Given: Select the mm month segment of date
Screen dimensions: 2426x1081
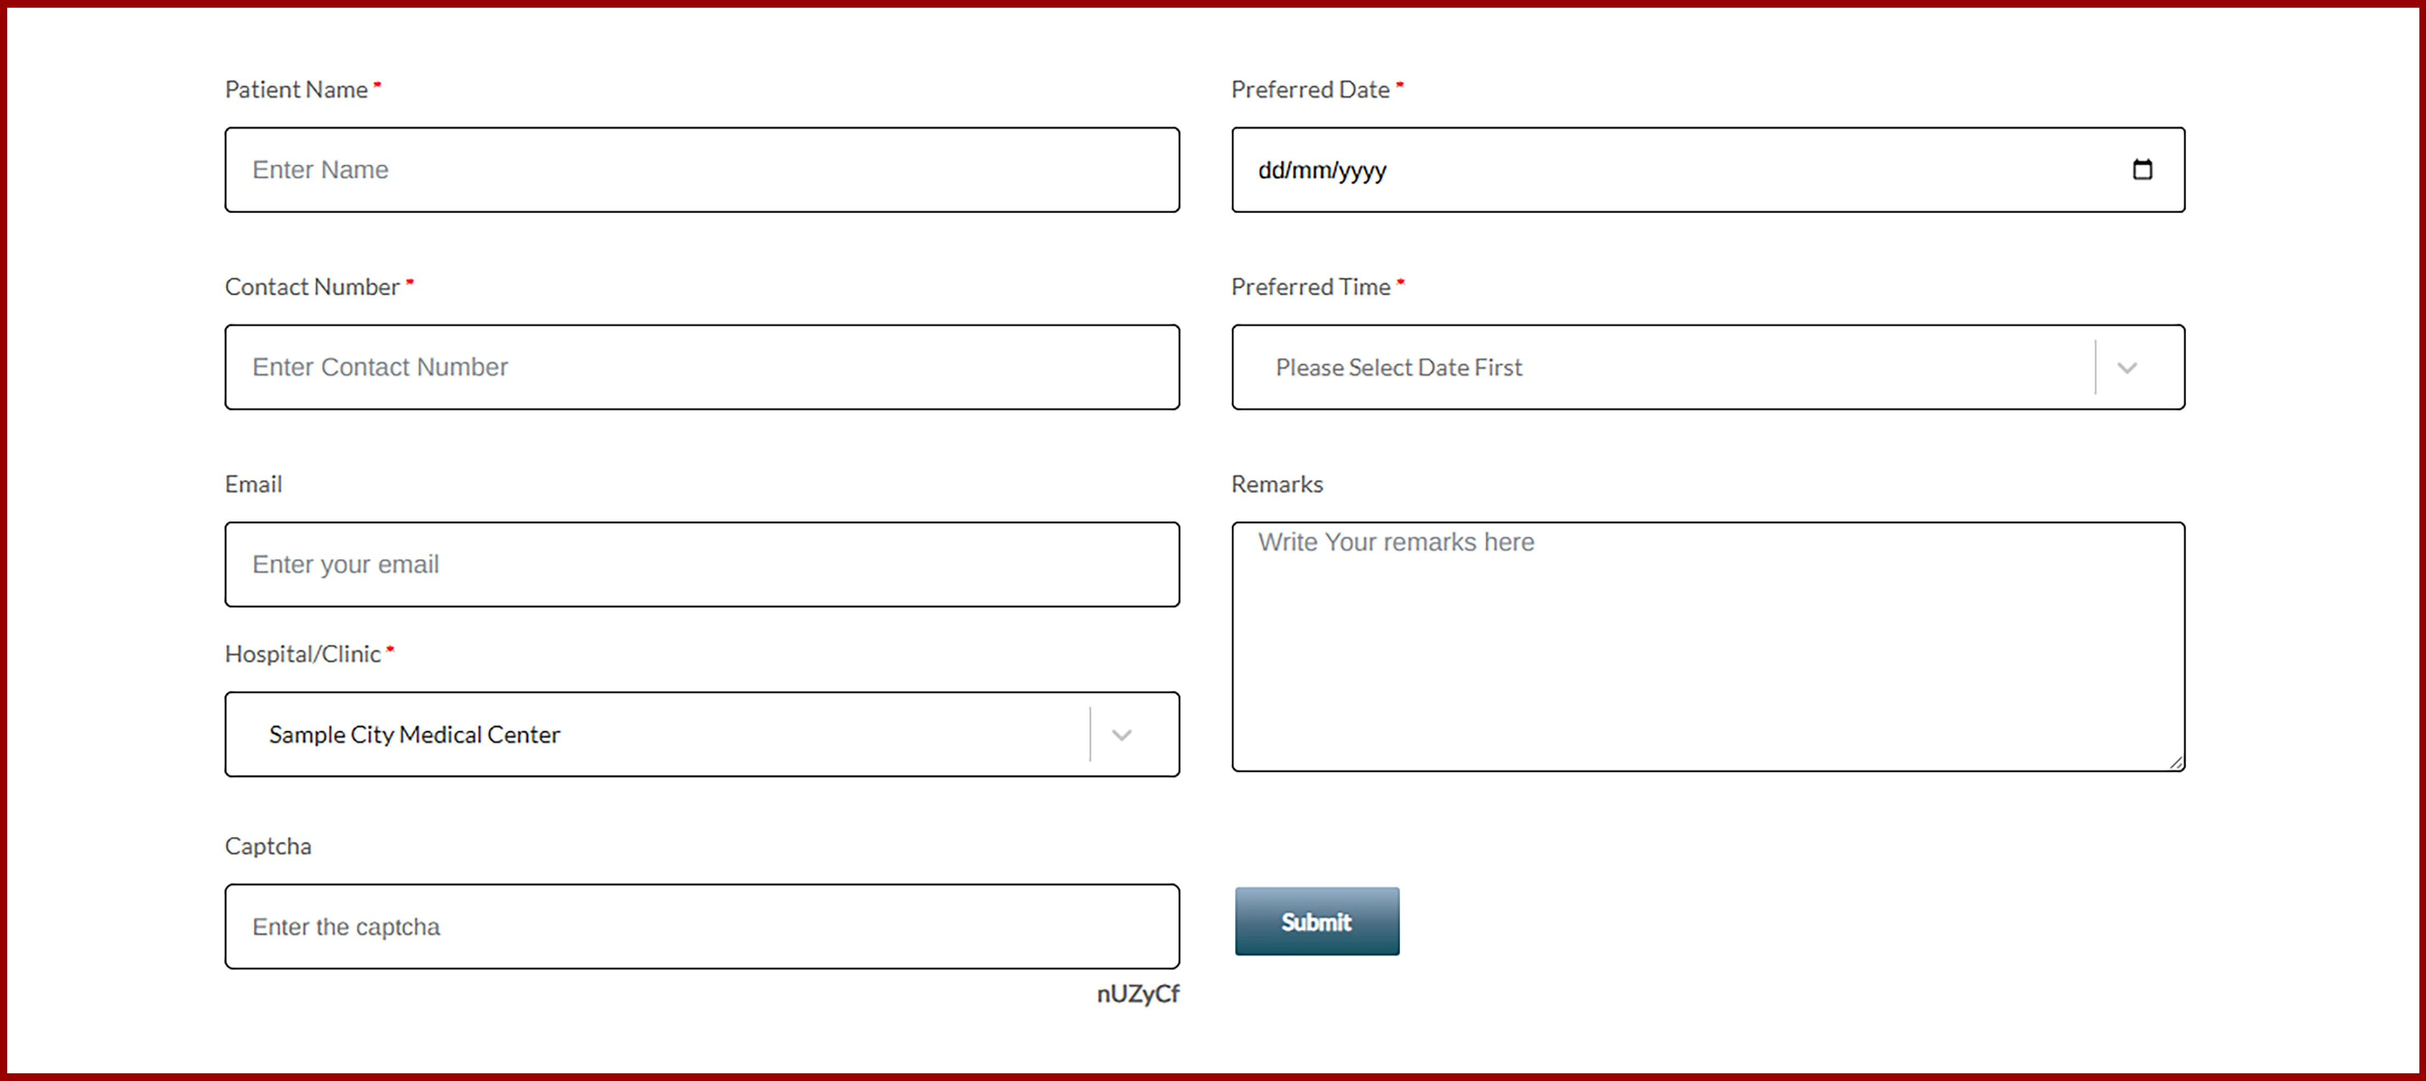Looking at the screenshot, I should [x=1311, y=170].
